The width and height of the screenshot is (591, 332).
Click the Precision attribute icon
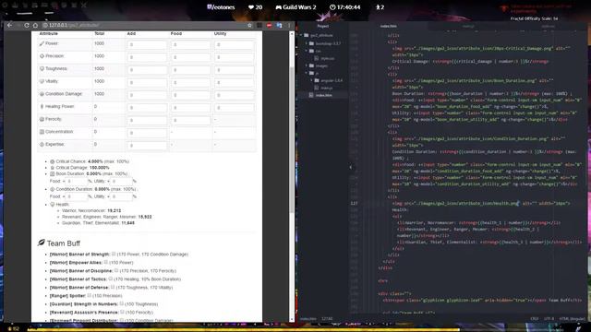coord(42,56)
